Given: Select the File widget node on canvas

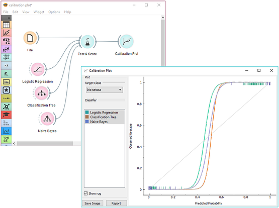Looking at the screenshot, I should tap(30, 38).
